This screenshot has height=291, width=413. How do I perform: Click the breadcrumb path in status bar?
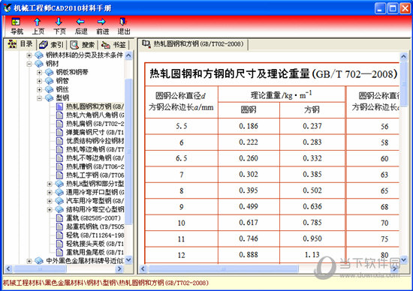[x=106, y=283]
